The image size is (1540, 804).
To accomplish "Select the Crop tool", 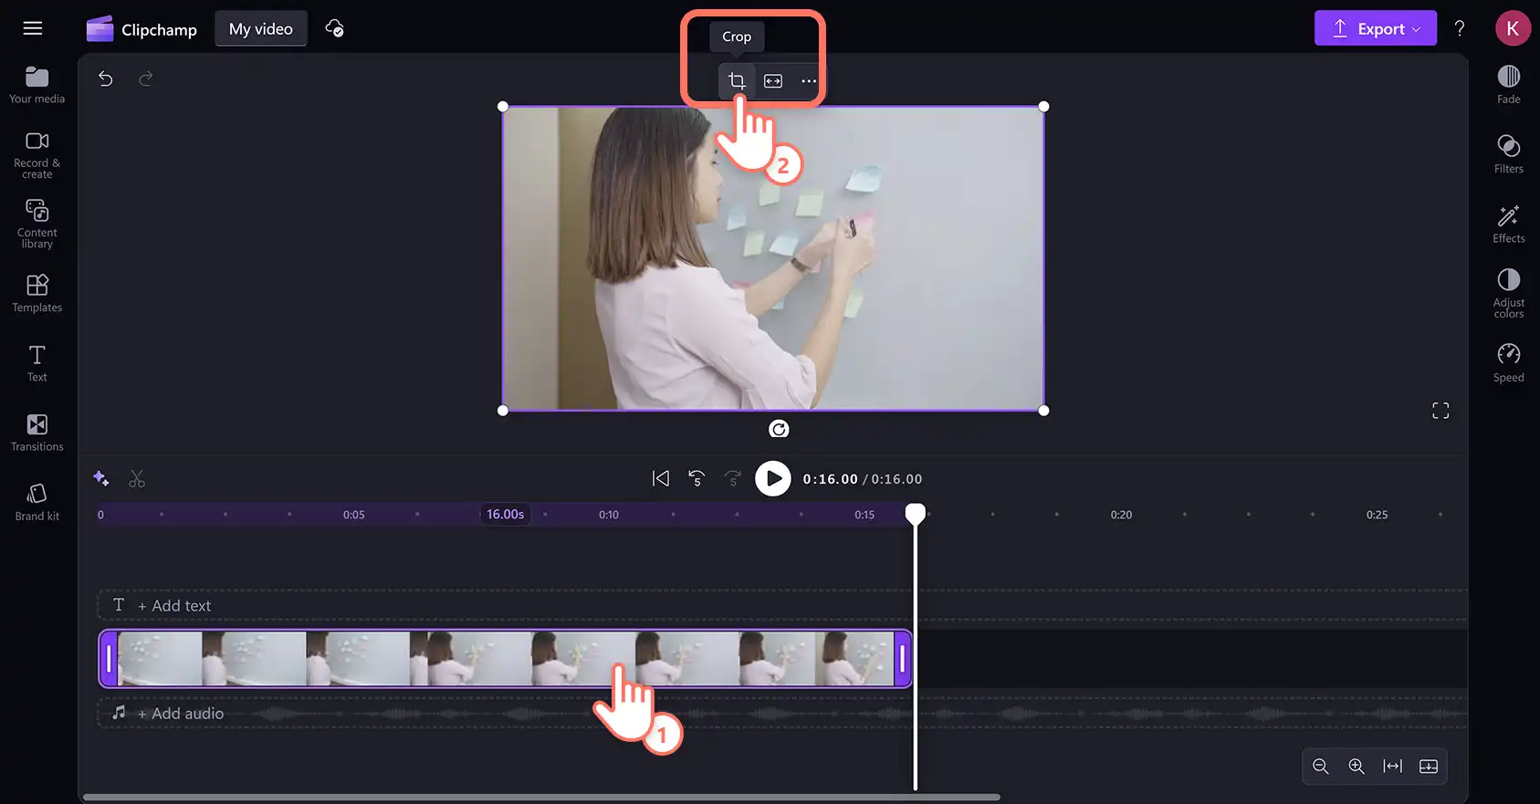I will [x=737, y=81].
